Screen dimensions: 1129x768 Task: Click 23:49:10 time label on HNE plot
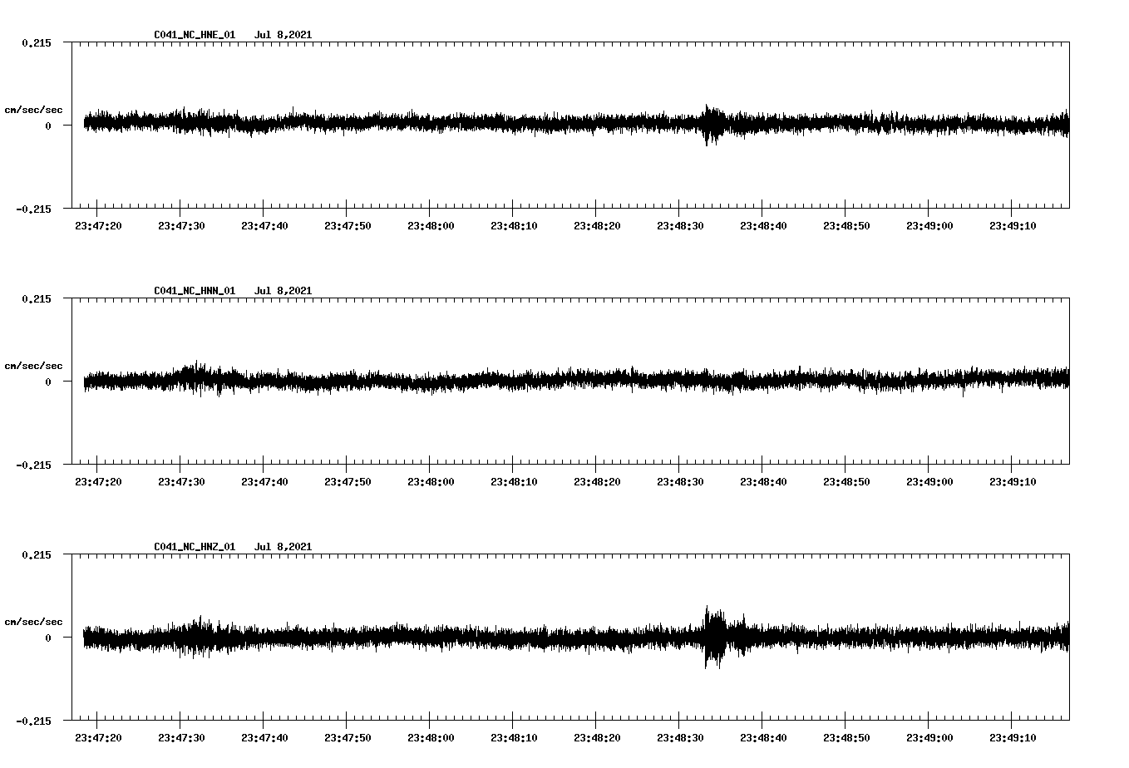tap(1013, 226)
